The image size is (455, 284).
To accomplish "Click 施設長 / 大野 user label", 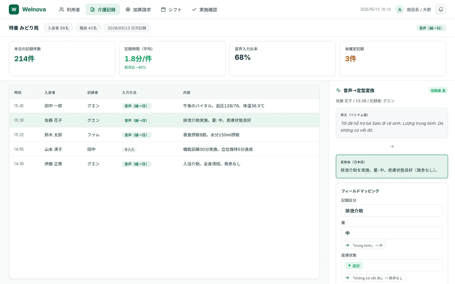I will click(x=419, y=9).
